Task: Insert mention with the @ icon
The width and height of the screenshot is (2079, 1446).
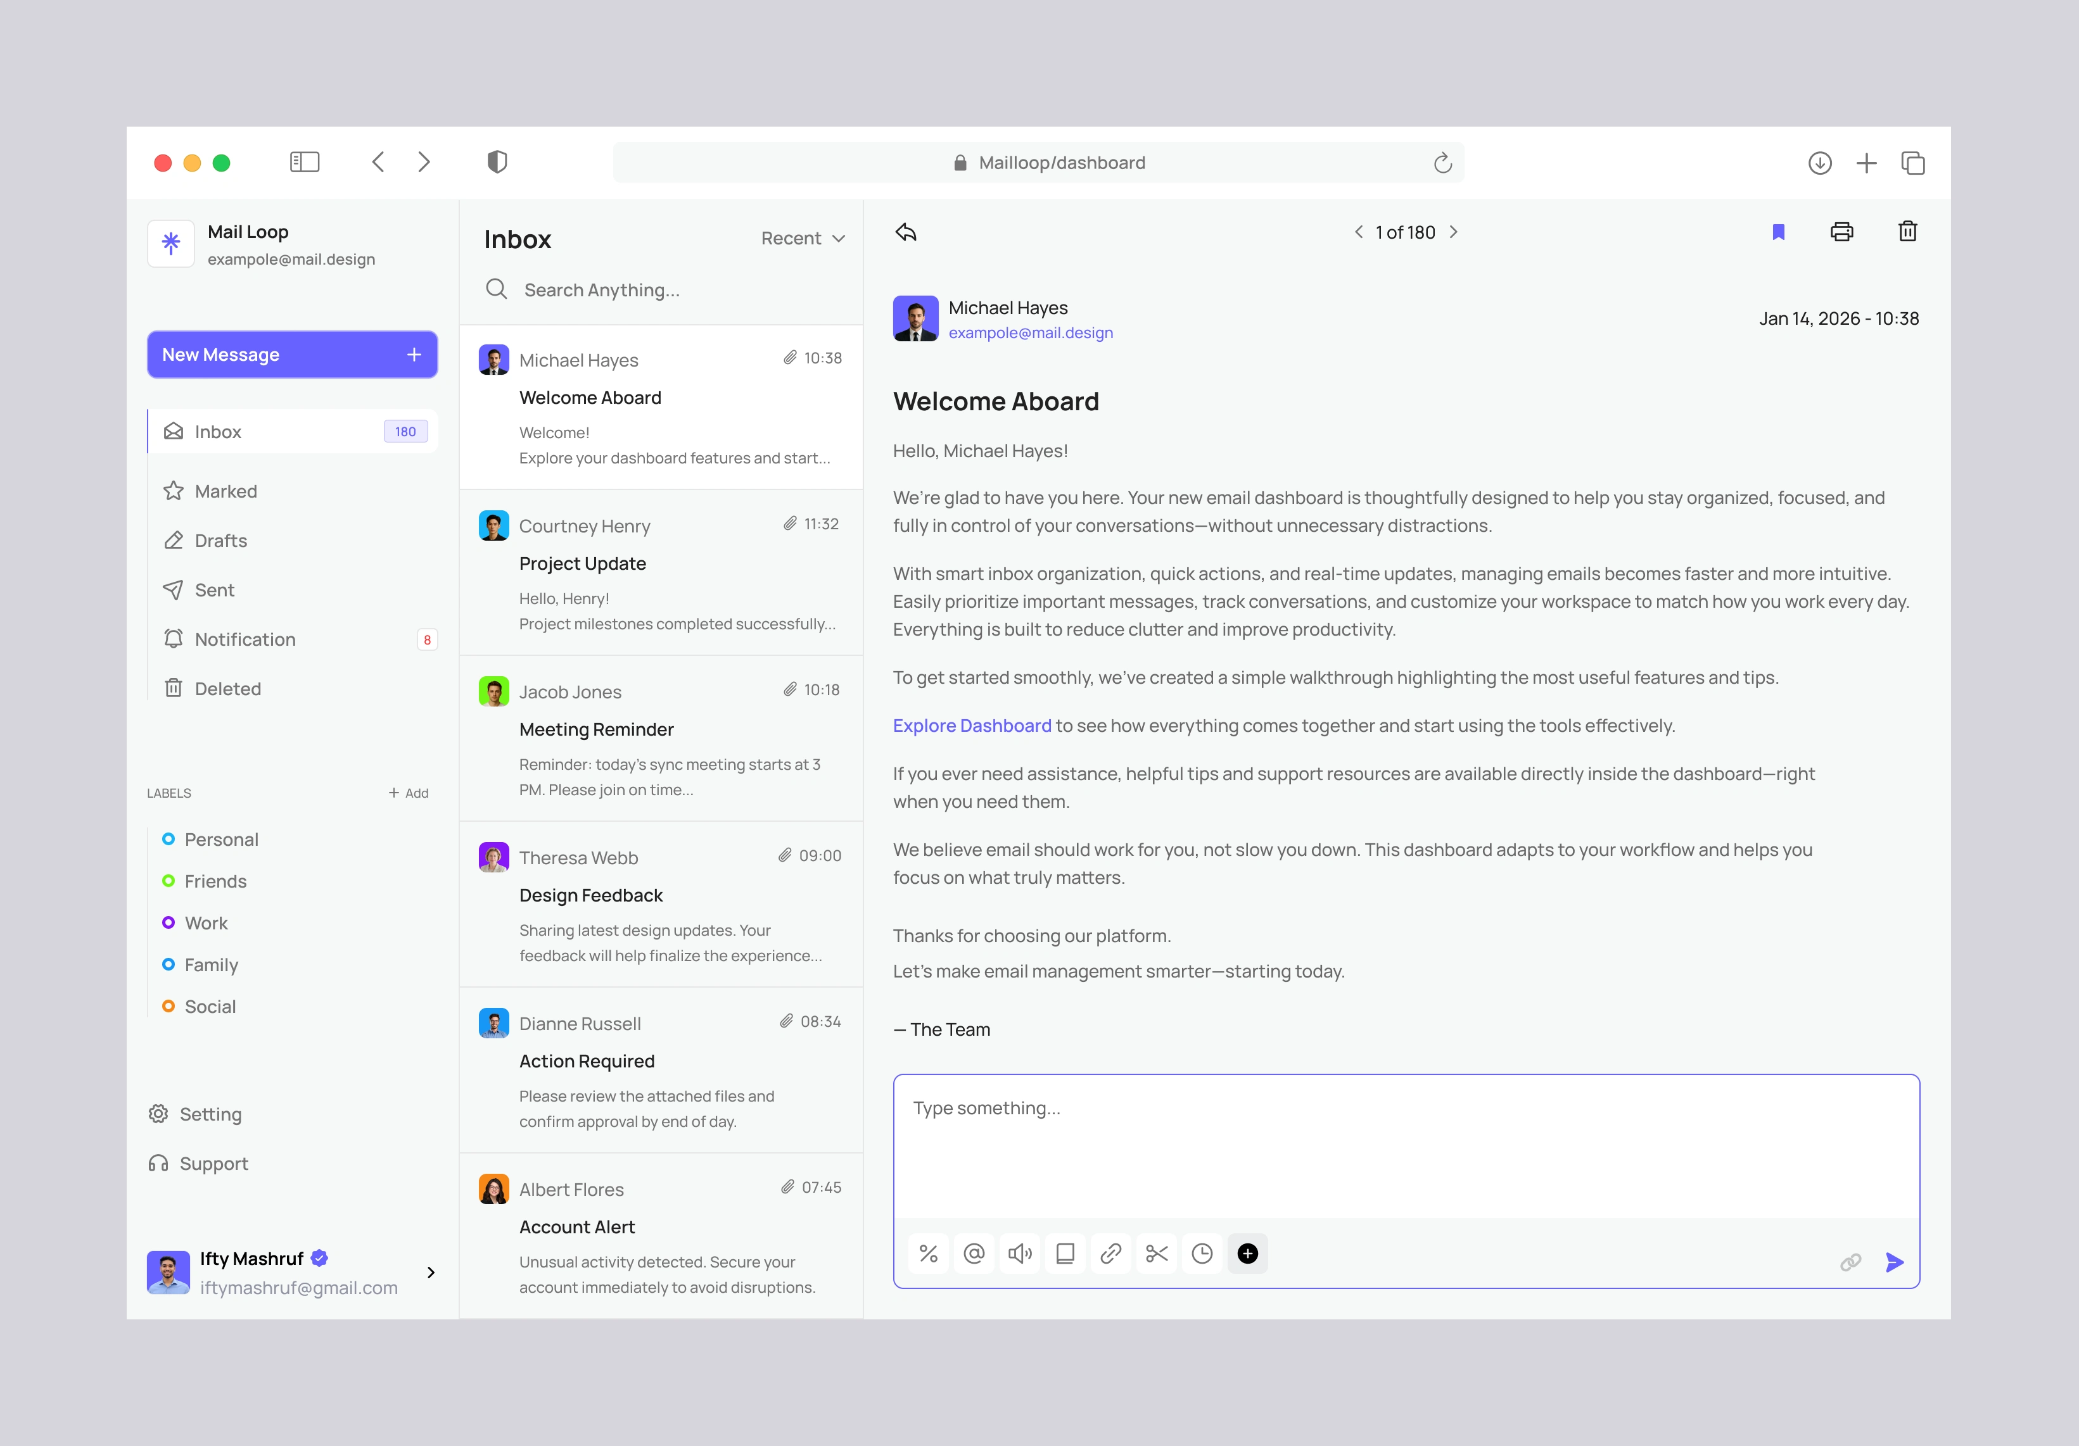Action: coord(974,1254)
